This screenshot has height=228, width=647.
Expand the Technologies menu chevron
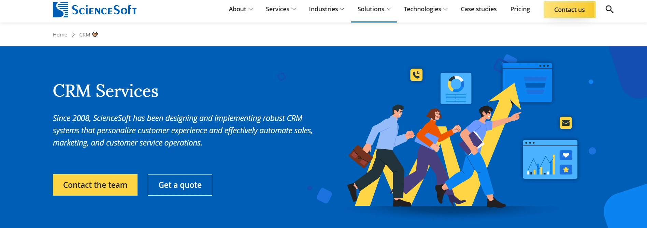tap(445, 9)
